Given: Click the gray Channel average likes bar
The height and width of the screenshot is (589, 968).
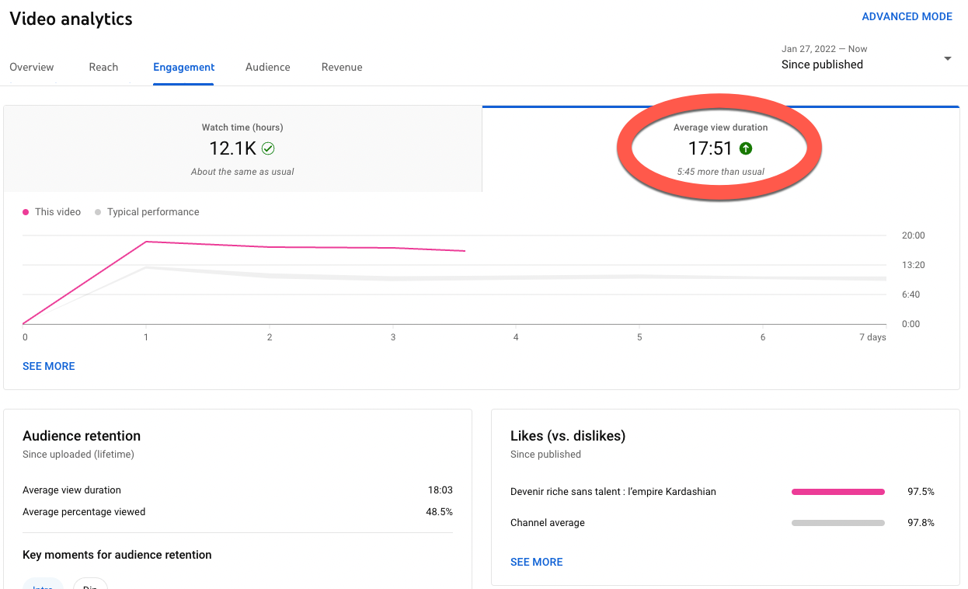Looking at the screenshot, I should point(837,523).
